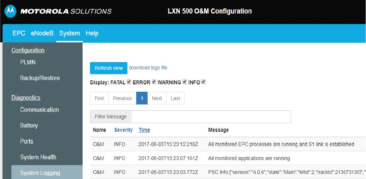Select timestamp 2017-08-03T15:23:12.210Z
The width and height of the screenshot is (366, 179).
click(x=168, y=144)
